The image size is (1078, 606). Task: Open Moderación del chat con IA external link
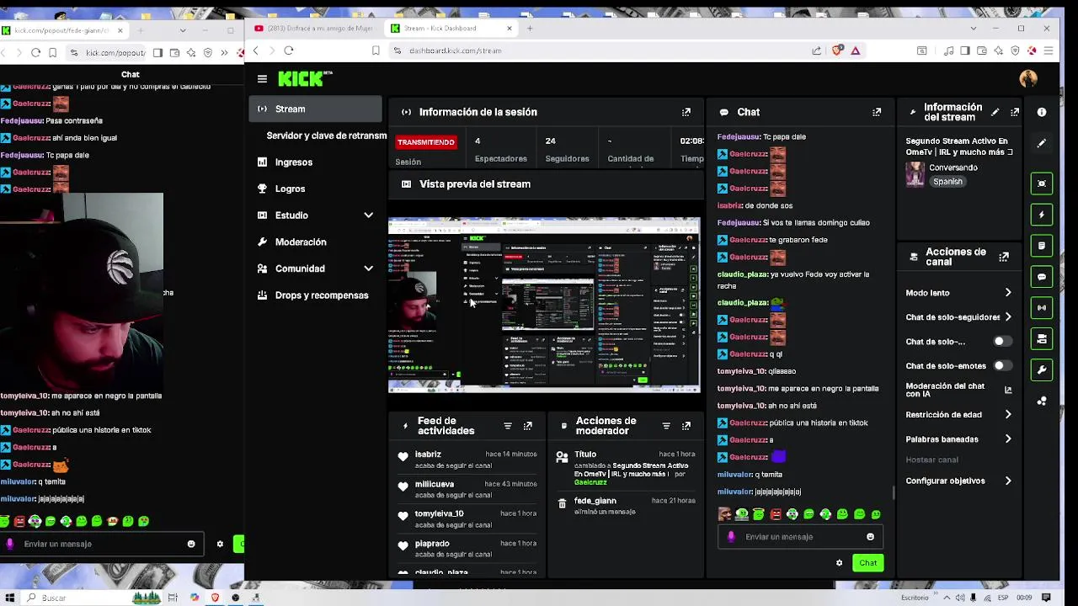[x=1008, y=390]
